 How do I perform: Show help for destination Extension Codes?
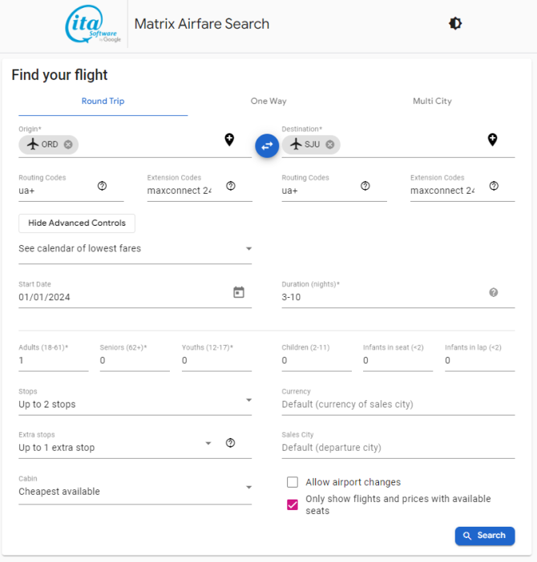(x=494, y=186)
